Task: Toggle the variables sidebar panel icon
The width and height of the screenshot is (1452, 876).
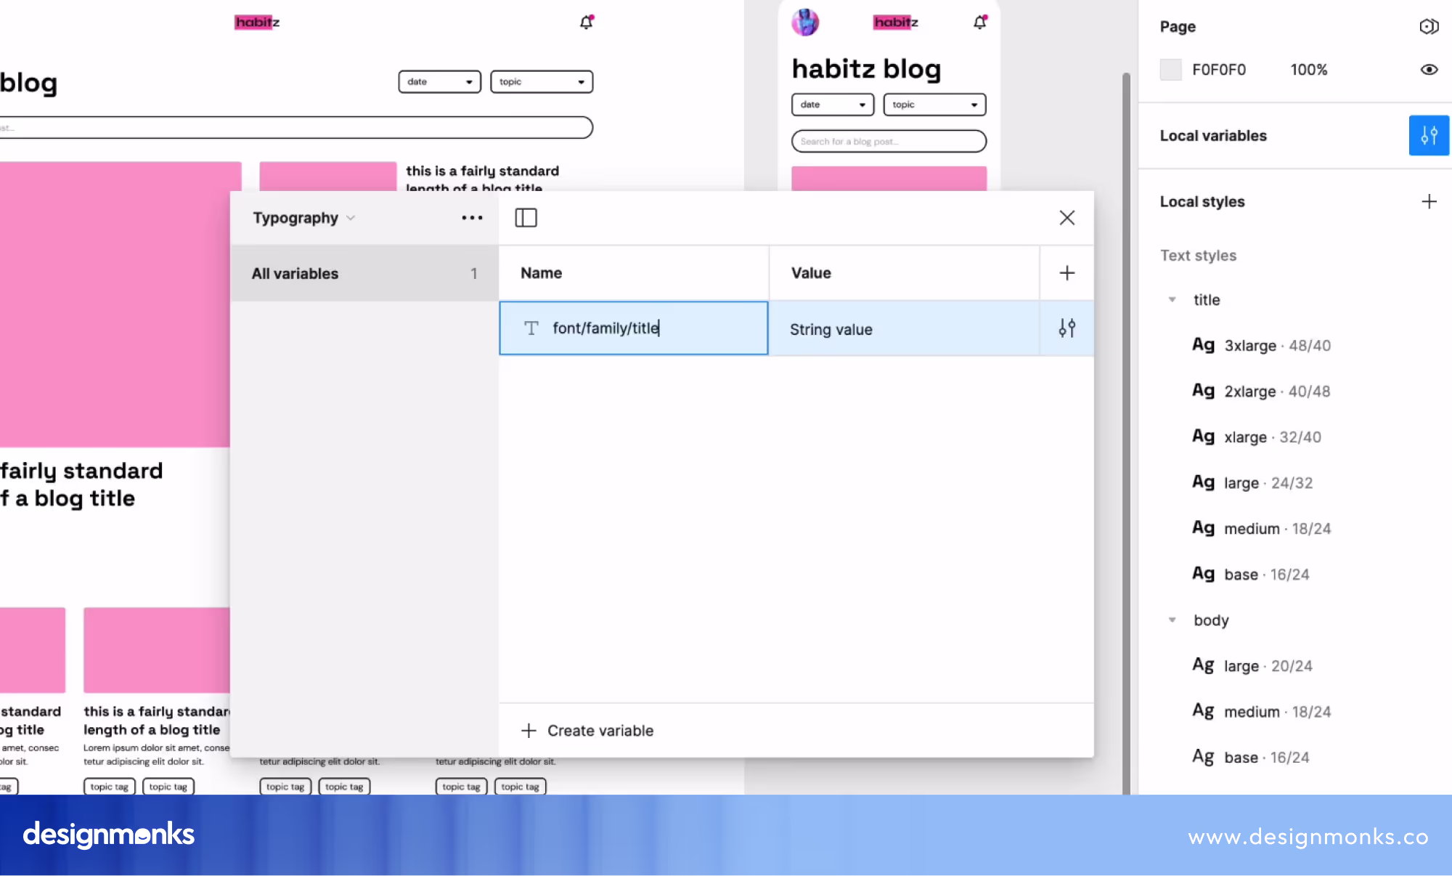Action: click(526, 218)
